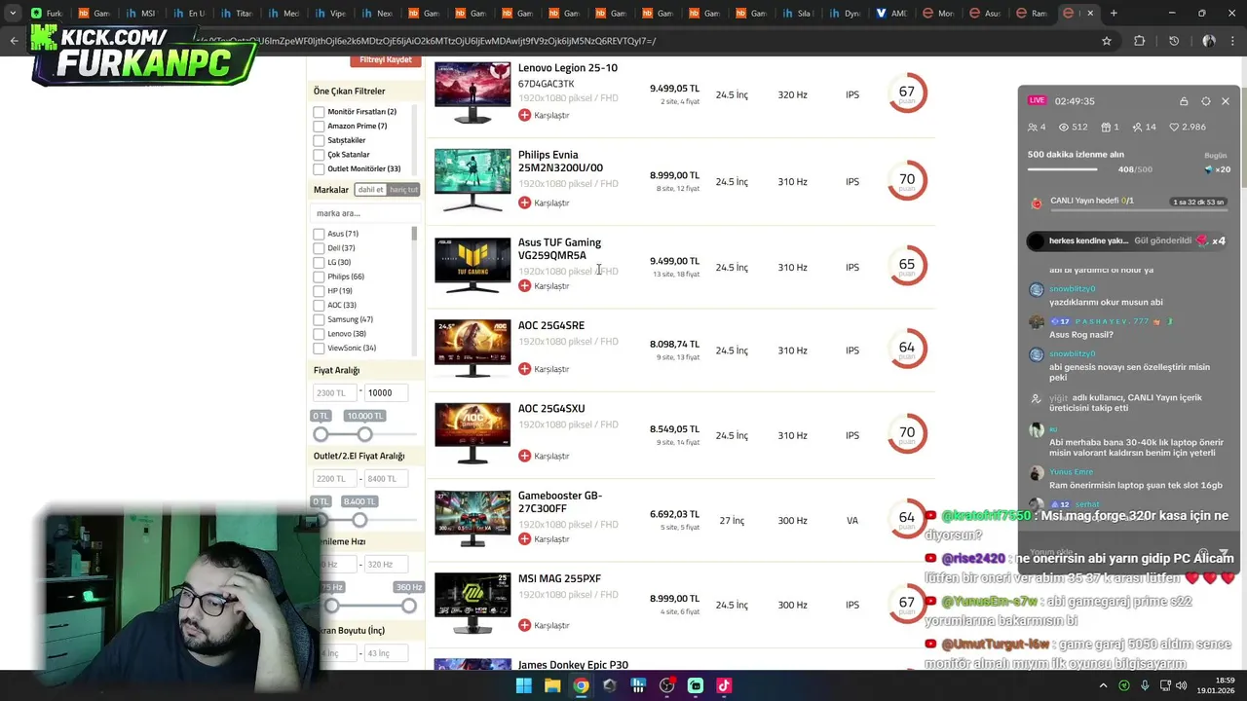Screen dimensions: 1247x701
Task: Click AOC 25G4SRE monitor thumbnail
Action: 472,349
